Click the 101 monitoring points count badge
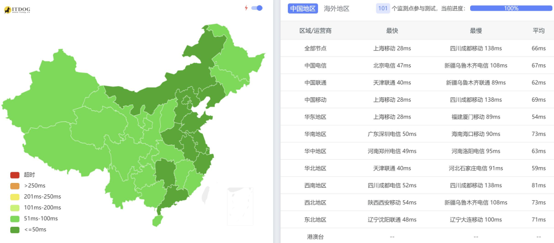 click(383, 9)
